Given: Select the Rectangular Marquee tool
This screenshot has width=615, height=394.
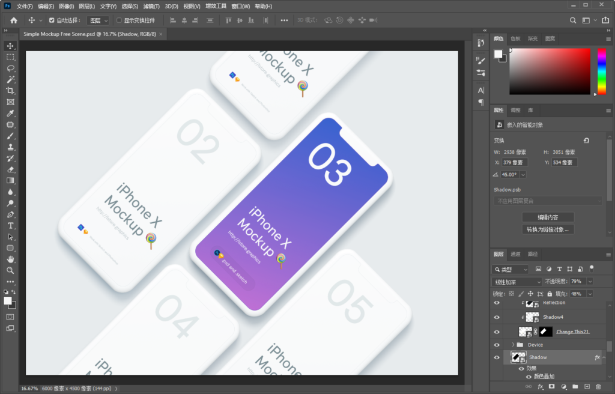Looking at the screenshot, I should click(10, 57).
